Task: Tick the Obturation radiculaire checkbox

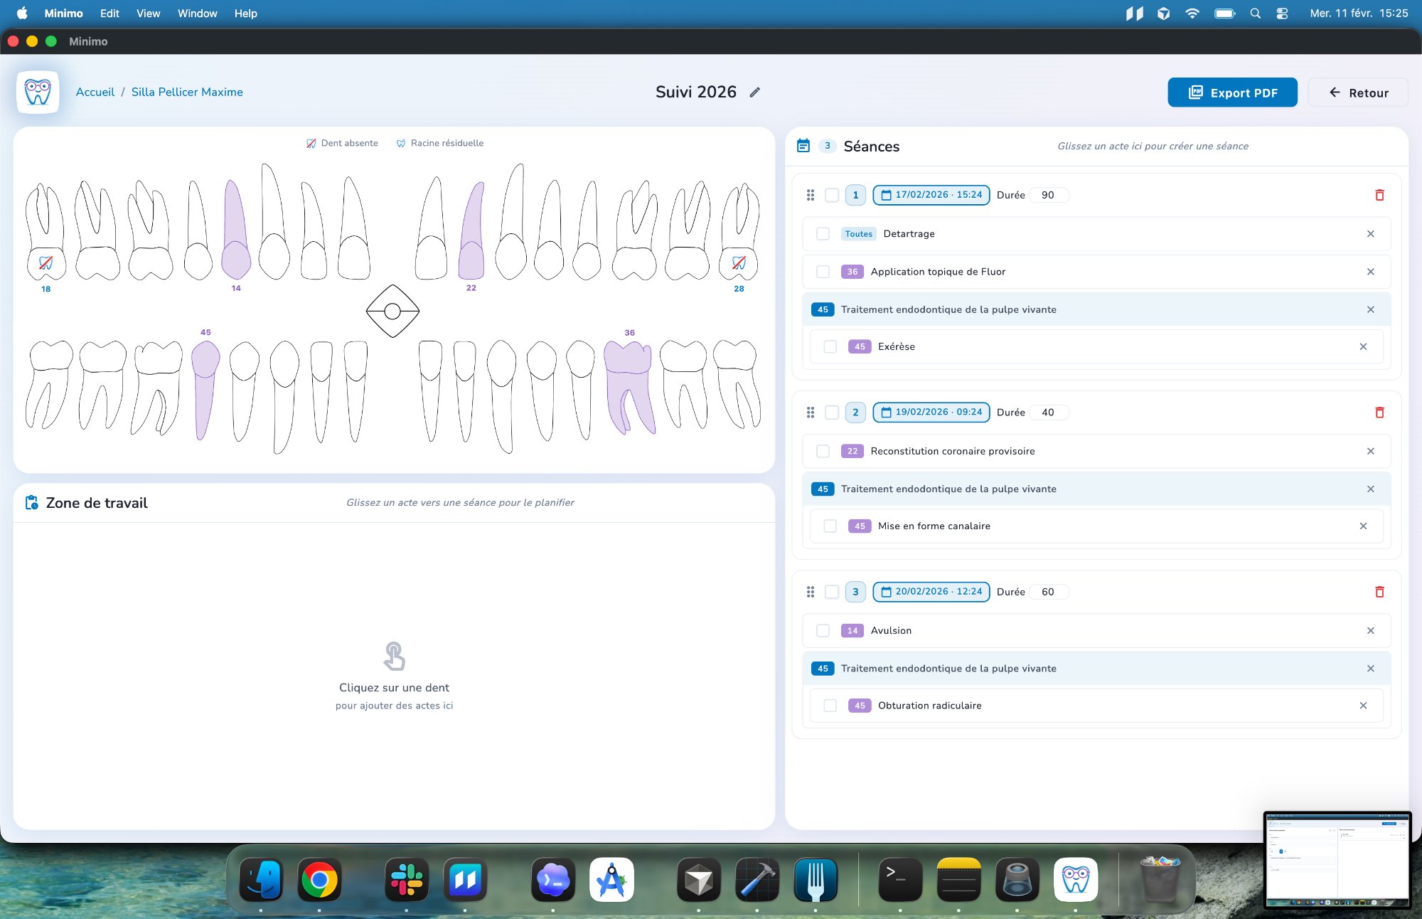Action: [830, 706]
